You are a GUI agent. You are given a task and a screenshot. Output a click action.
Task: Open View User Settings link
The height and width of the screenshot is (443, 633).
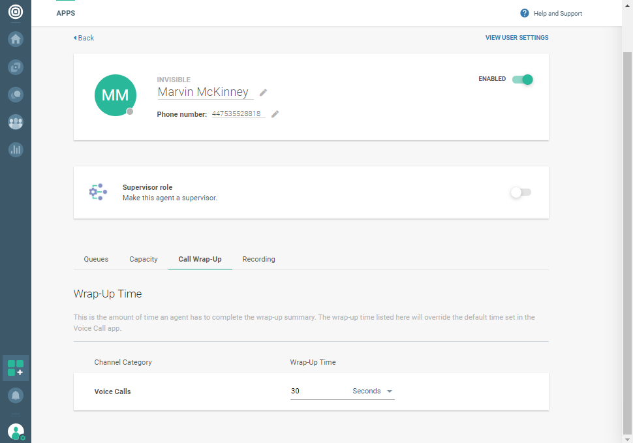(x=517, y=38)
